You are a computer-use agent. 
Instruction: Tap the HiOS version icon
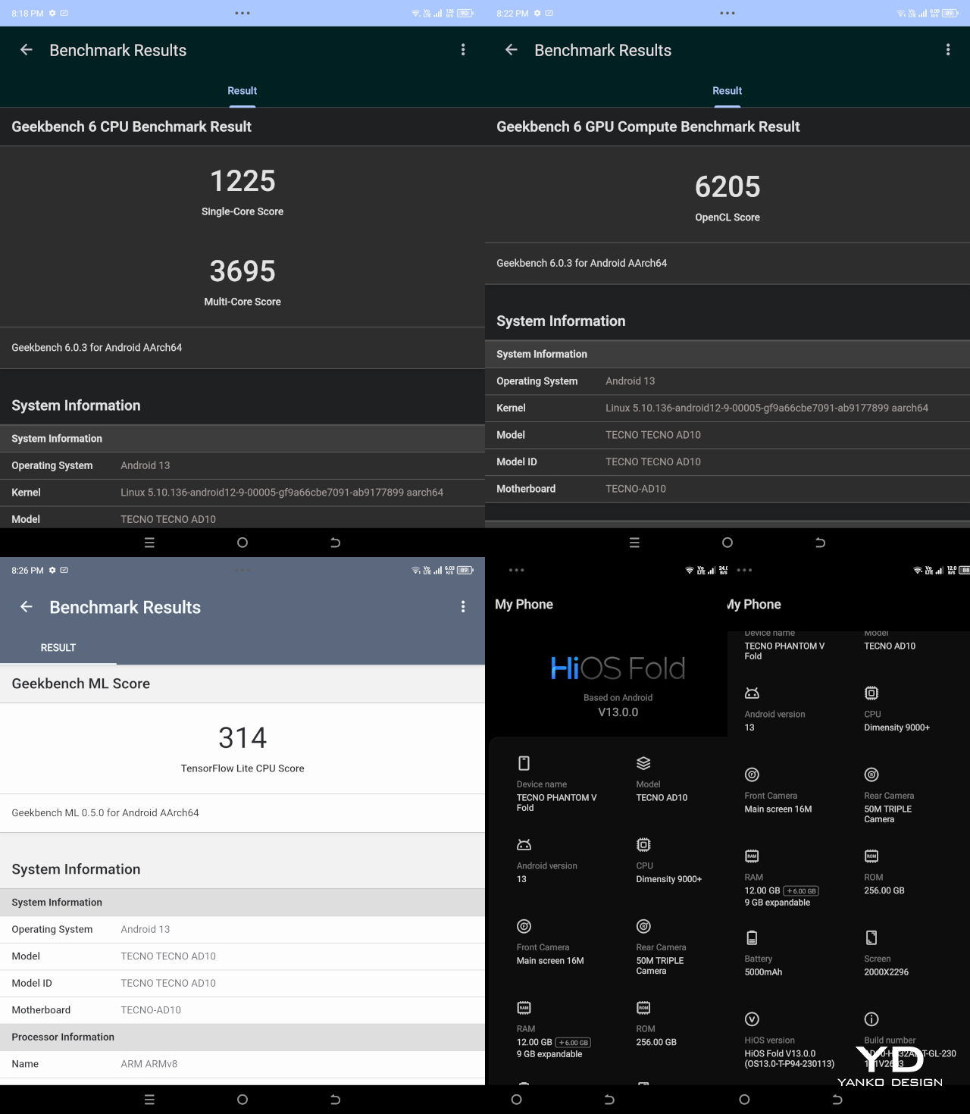(x=752, y=1019)
